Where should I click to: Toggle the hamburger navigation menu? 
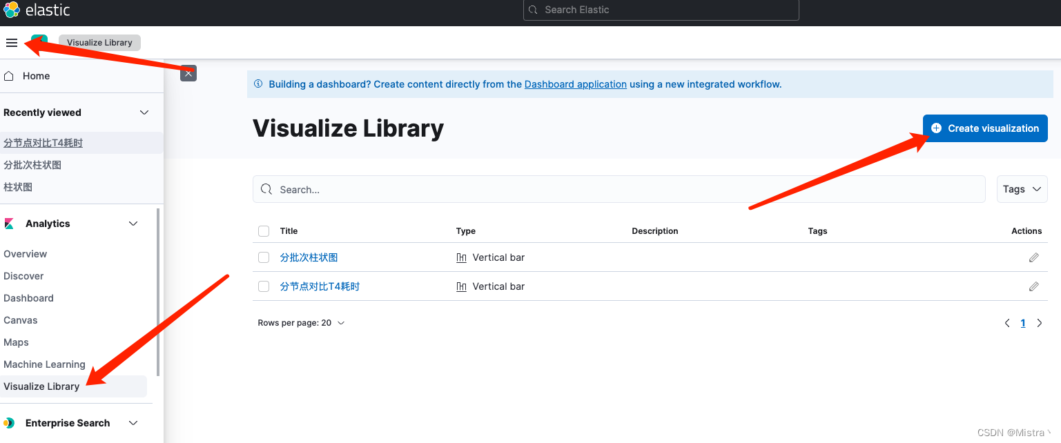11,43
